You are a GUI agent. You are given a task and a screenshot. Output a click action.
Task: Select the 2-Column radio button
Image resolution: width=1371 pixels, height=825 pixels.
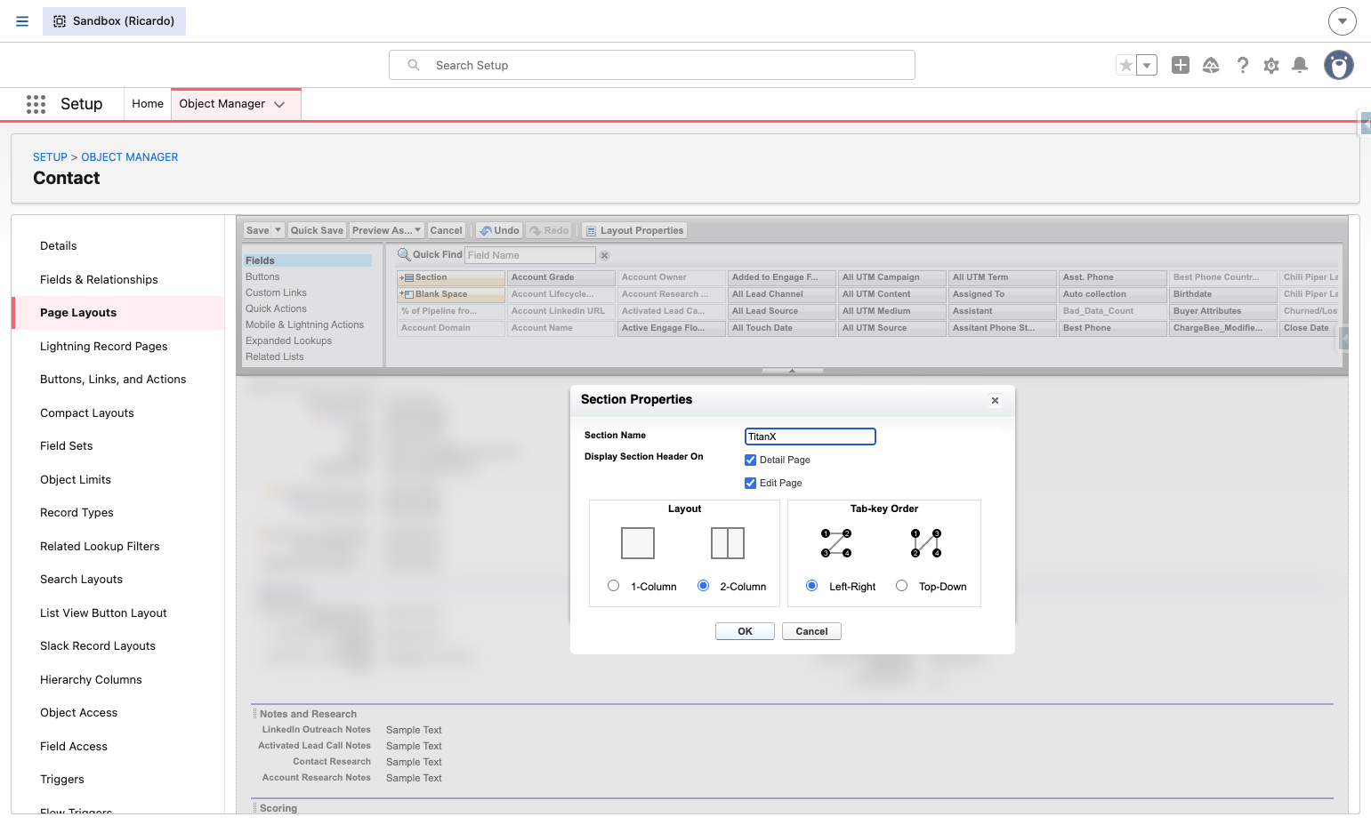click(x=704, y=586)
